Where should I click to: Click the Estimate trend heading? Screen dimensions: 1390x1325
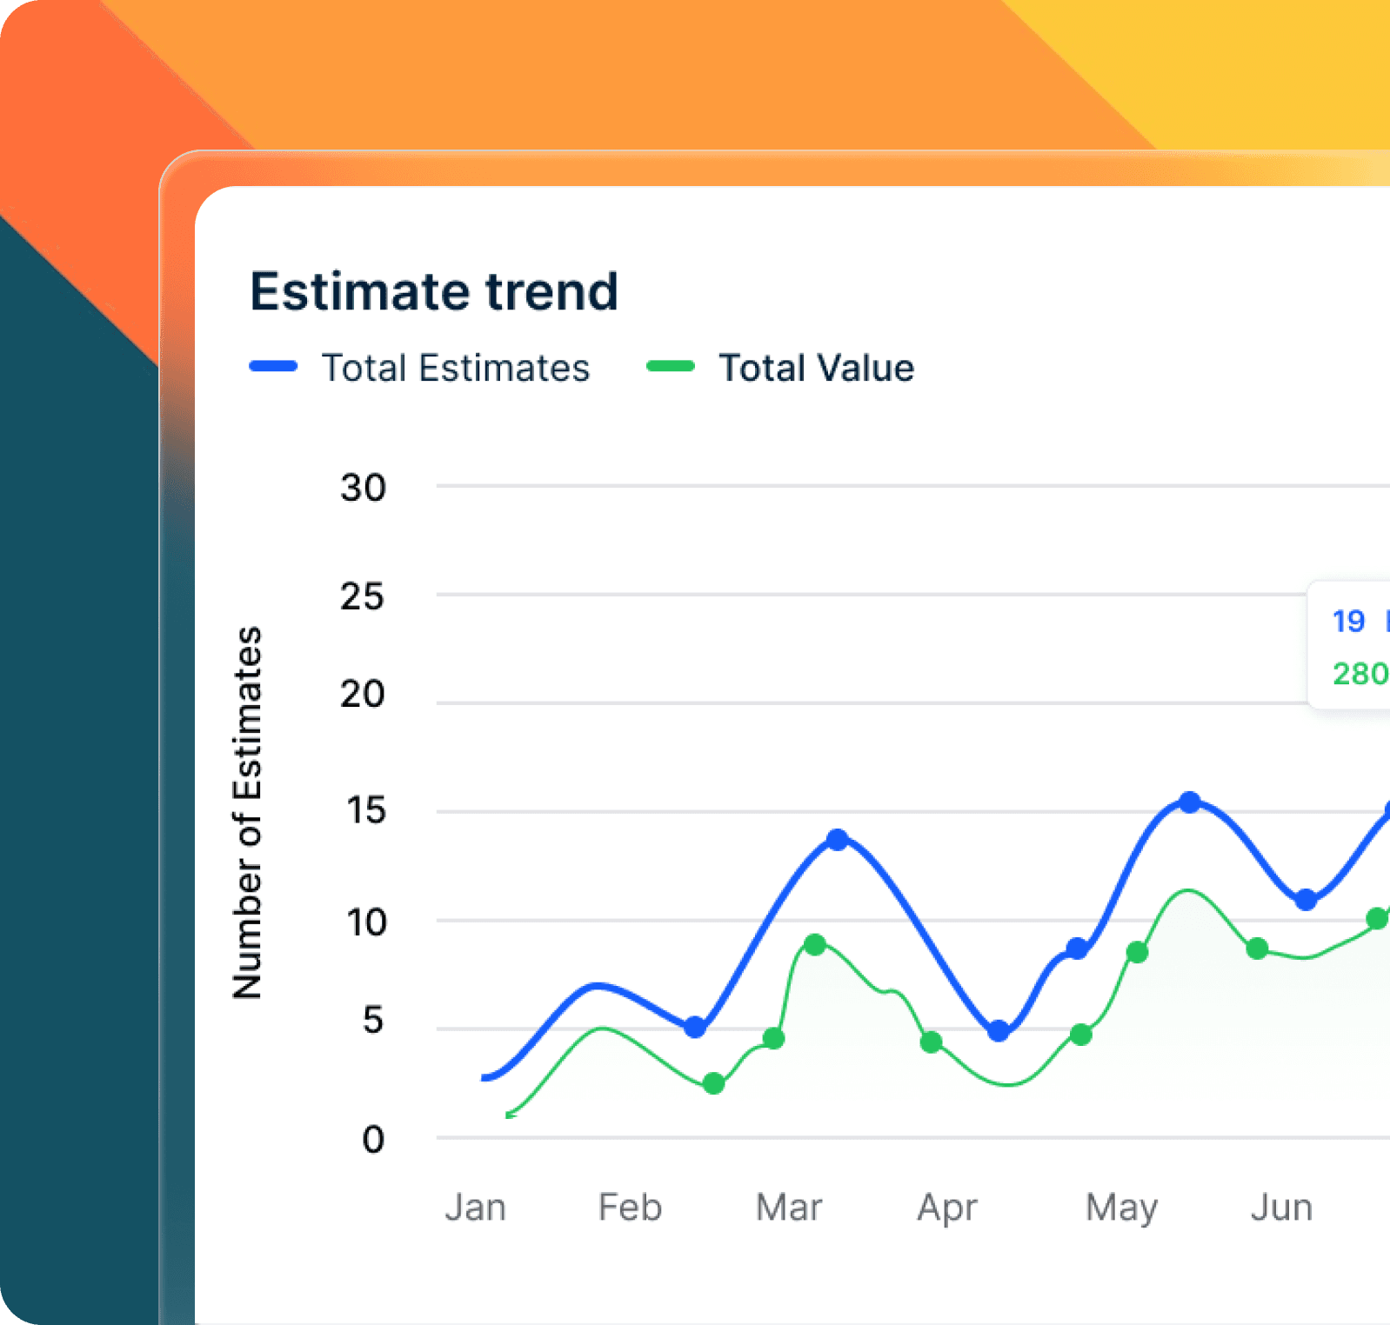tap(434, 291)
